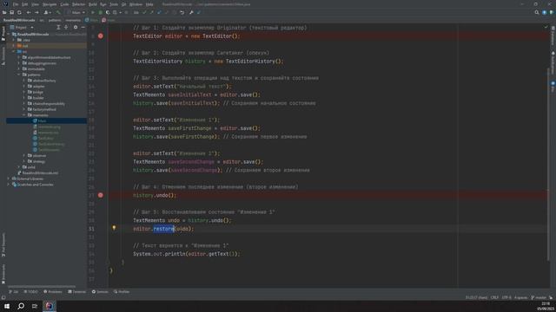Start debugging with the bug icon
Image resolution: width=556 pixels, height=312 pixels.
click(101, 12)
